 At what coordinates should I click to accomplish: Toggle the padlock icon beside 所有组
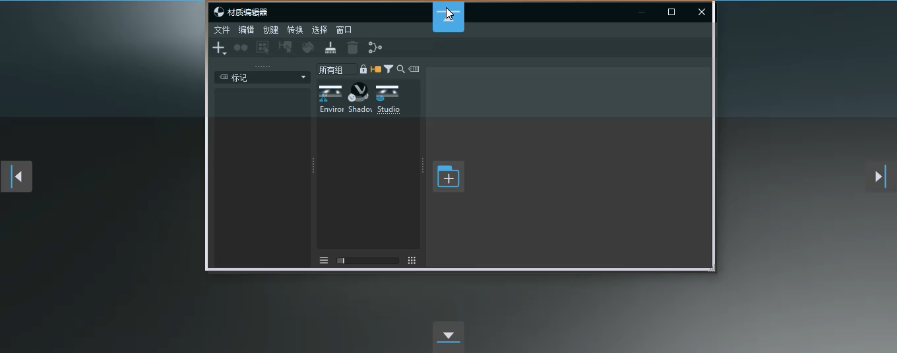pos(363,69)
